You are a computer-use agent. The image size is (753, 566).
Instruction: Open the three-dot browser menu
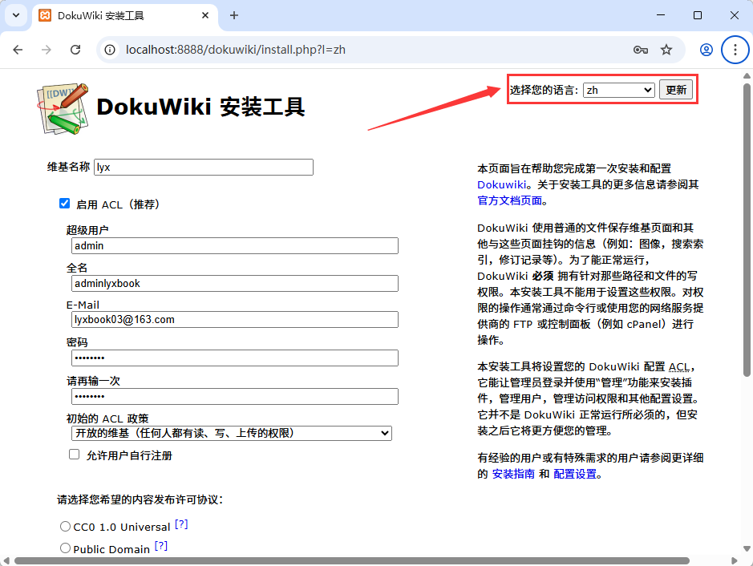(735, 49)
